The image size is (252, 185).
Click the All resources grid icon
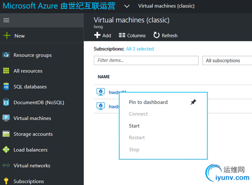click(6, 71)
